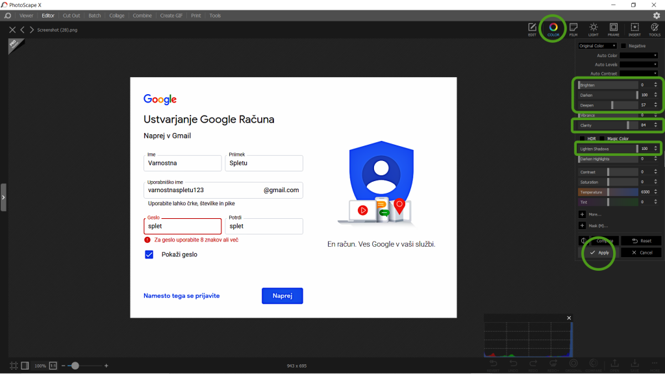Screen dimensions: 665x374
Task: Toggle the grid overlay icon in status bar
Action: [x=14, y=366]
